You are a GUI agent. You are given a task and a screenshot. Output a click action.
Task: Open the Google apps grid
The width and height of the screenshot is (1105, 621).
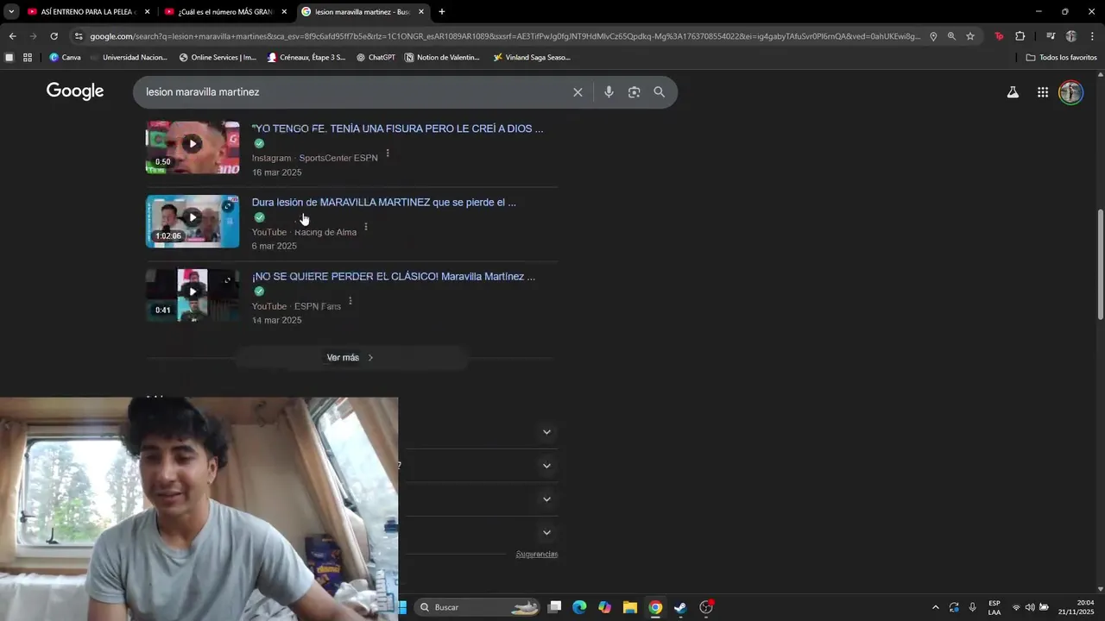[1043, 92]
